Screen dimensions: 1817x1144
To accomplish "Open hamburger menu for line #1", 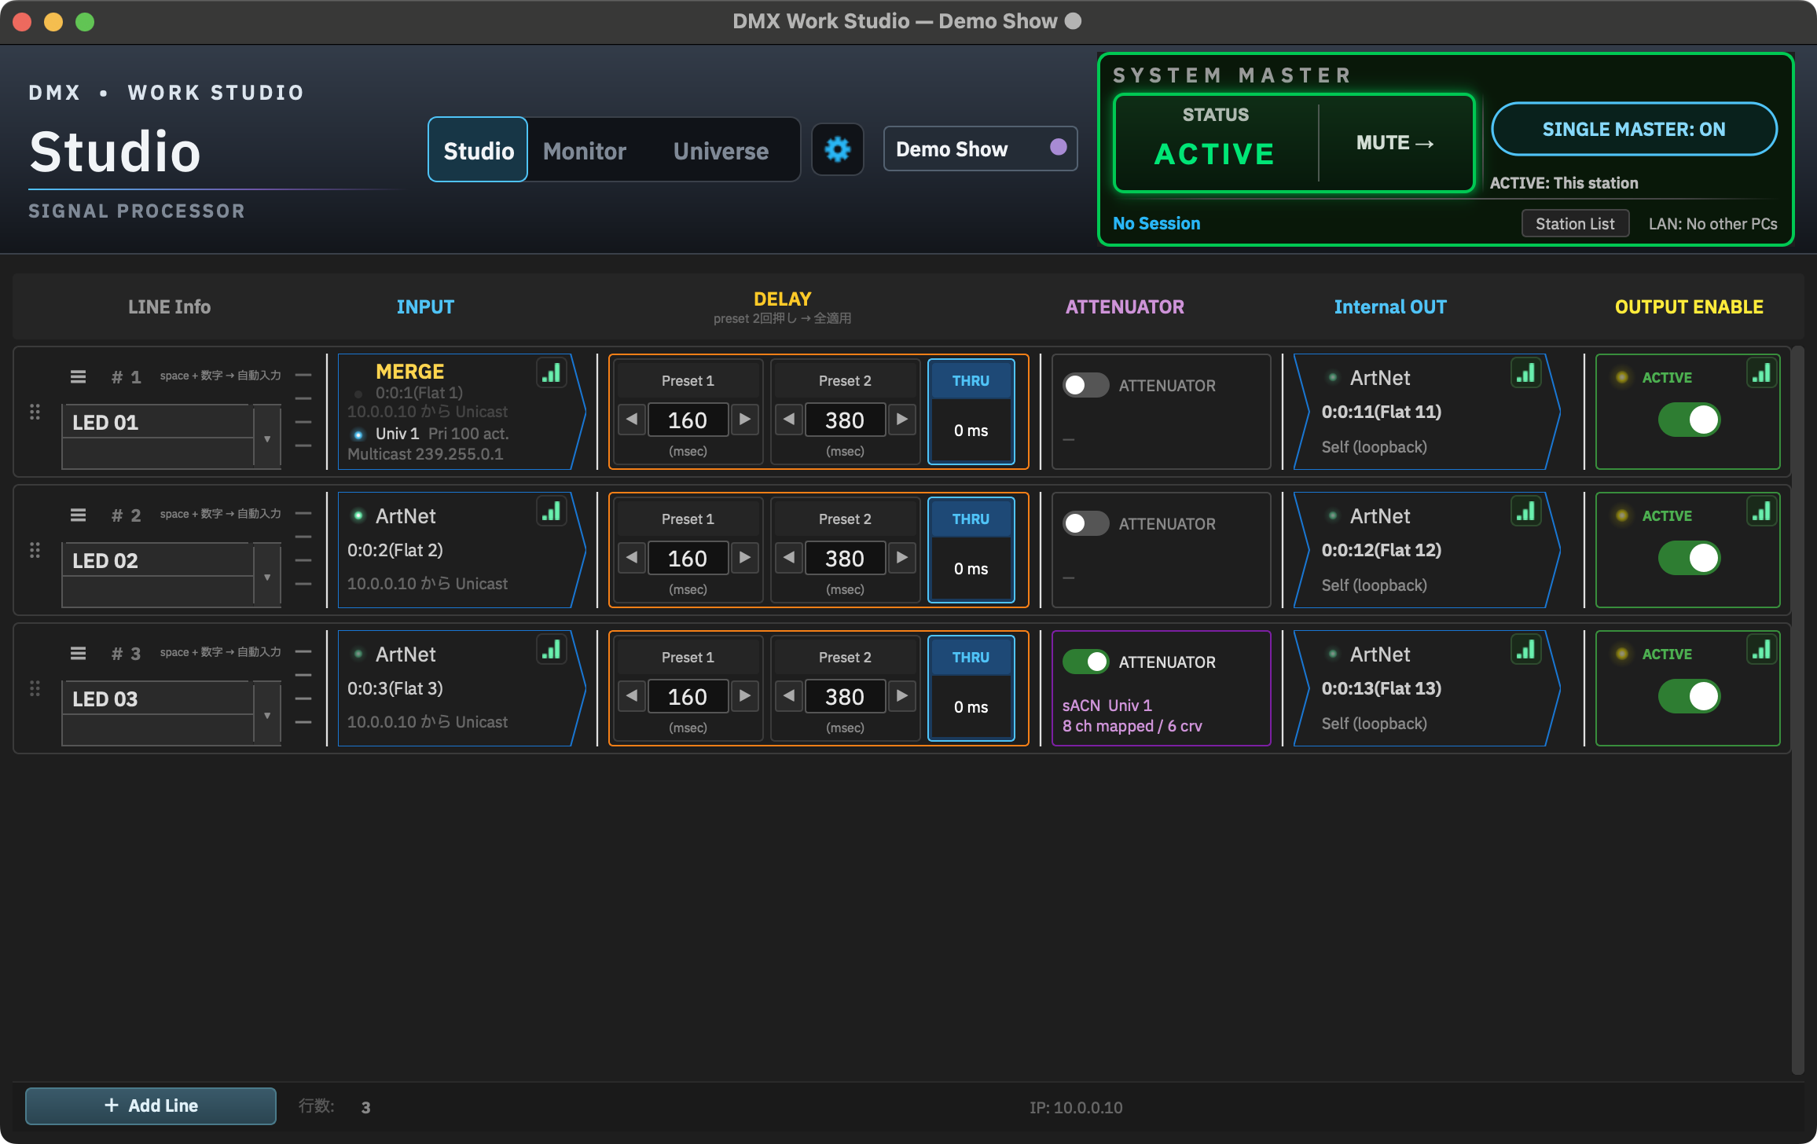I will click(78, 376).
